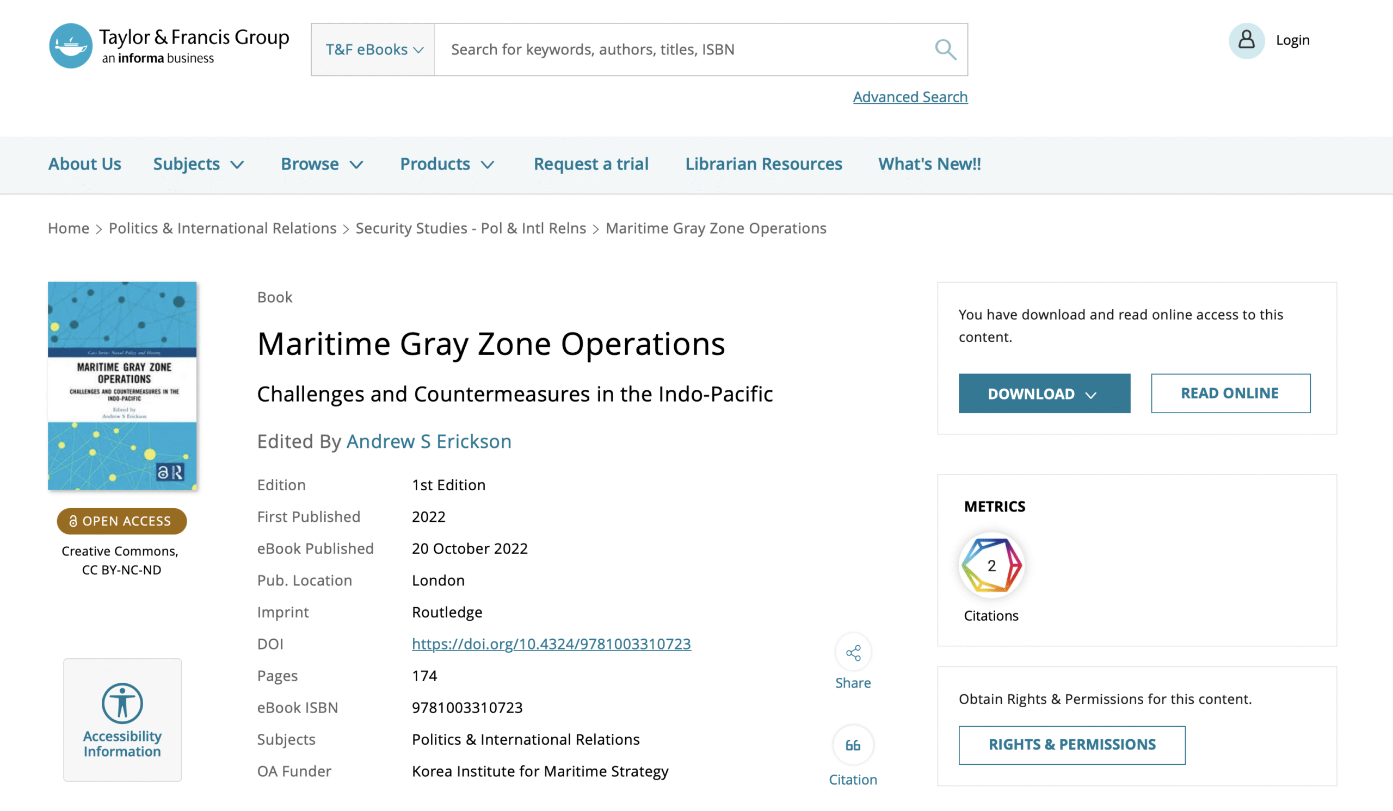Click the Share icon
Image resolution: width=1393 pixels, height=811 pixels.
click(x=853, y=653)
